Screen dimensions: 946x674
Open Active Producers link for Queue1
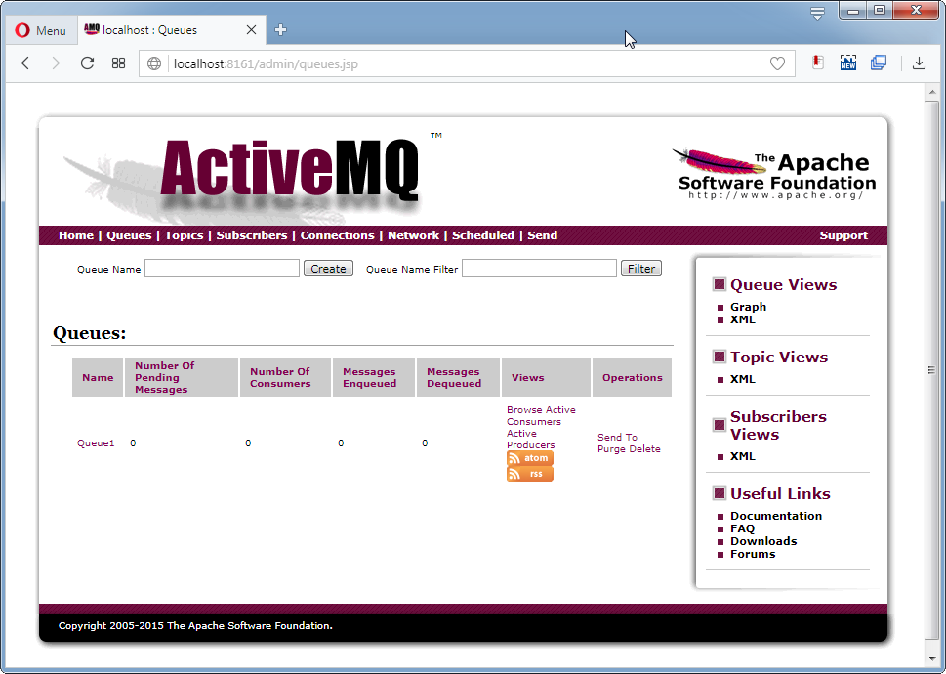point(530,440)
